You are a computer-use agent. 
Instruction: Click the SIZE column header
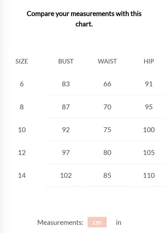pyautogui.click(x=22, y=61)
